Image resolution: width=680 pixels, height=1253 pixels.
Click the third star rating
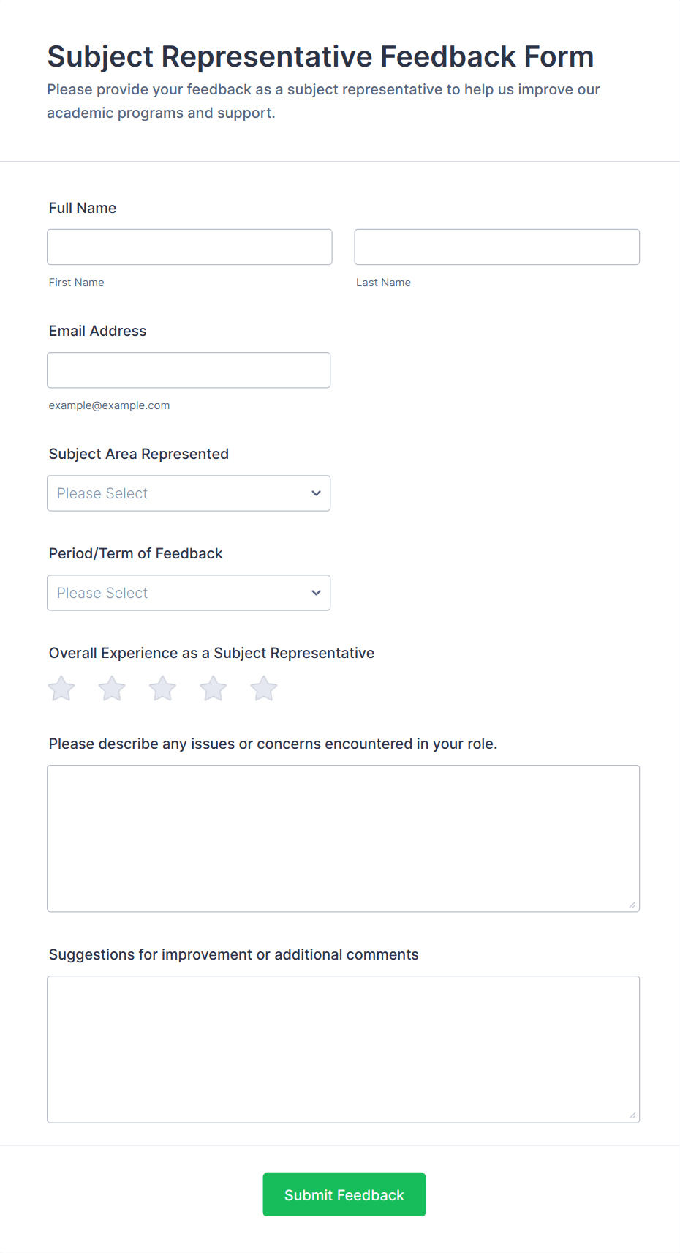point(162,689)
